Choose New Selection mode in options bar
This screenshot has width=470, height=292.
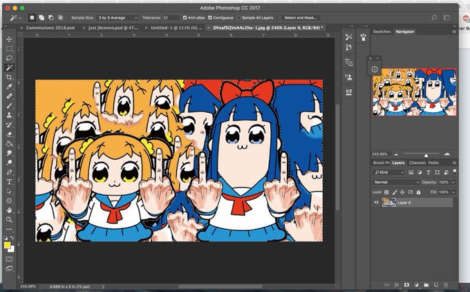pos(32,18)
